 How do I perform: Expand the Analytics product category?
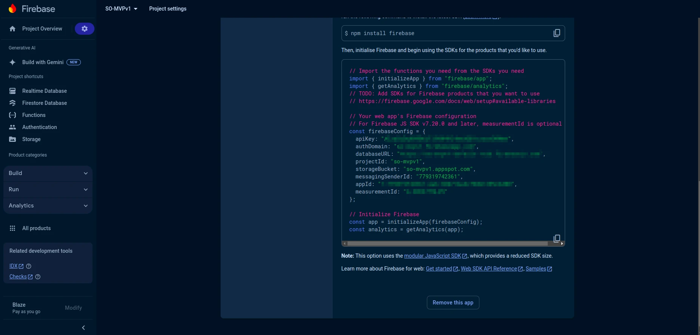48,206
